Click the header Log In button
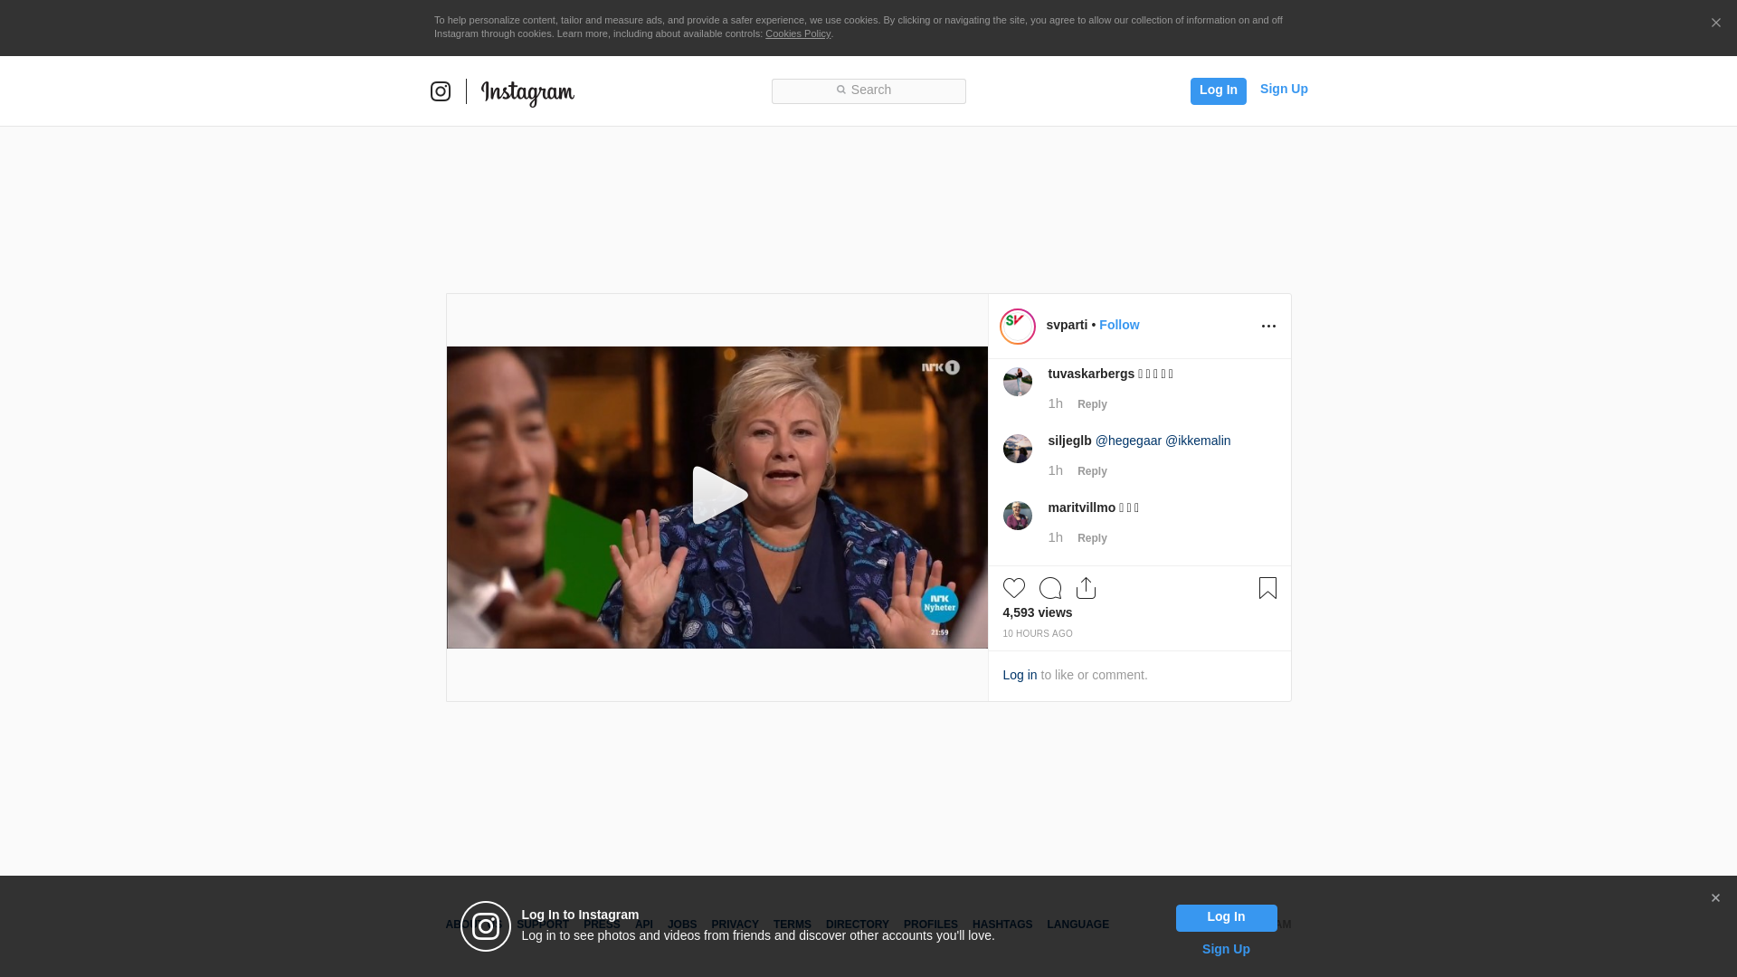1737x977 pixels. [x=1219, y=90]
